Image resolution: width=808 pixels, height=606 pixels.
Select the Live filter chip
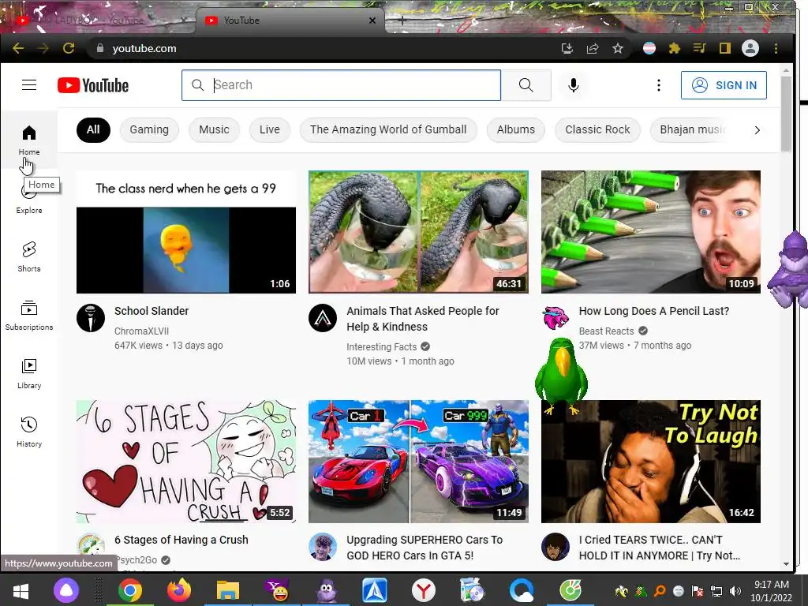pyautogui.click(x=270, y=130)
